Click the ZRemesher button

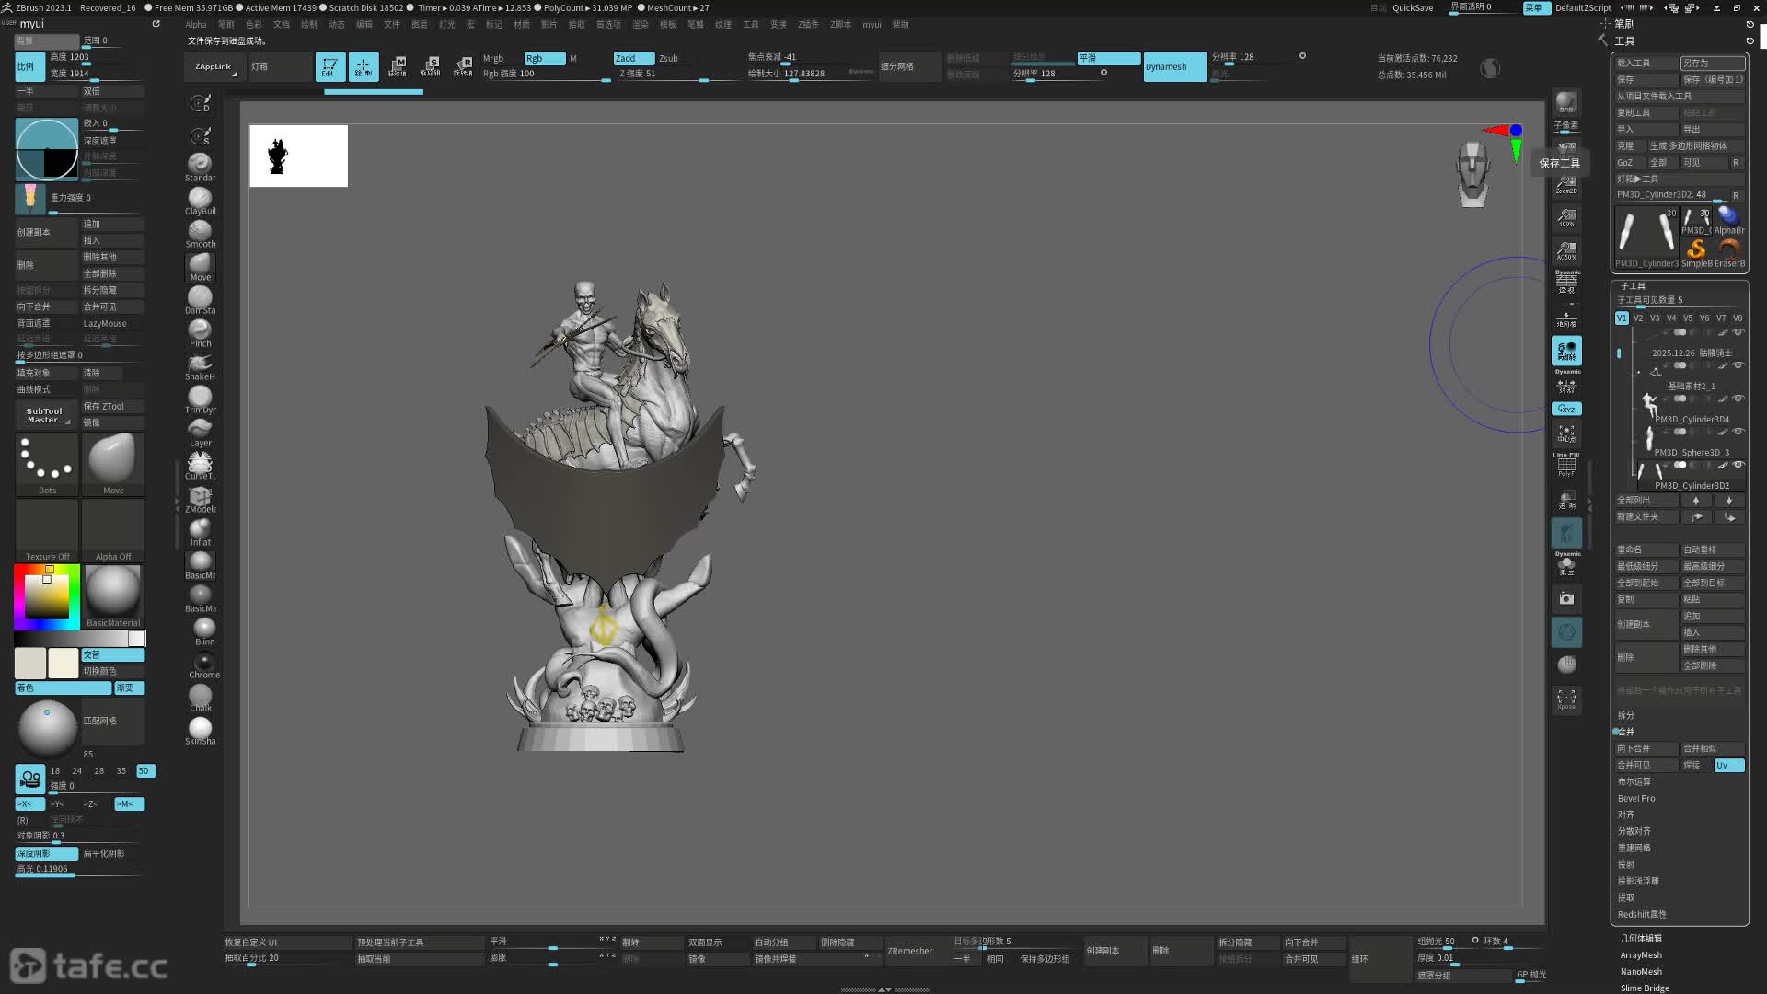909,951
